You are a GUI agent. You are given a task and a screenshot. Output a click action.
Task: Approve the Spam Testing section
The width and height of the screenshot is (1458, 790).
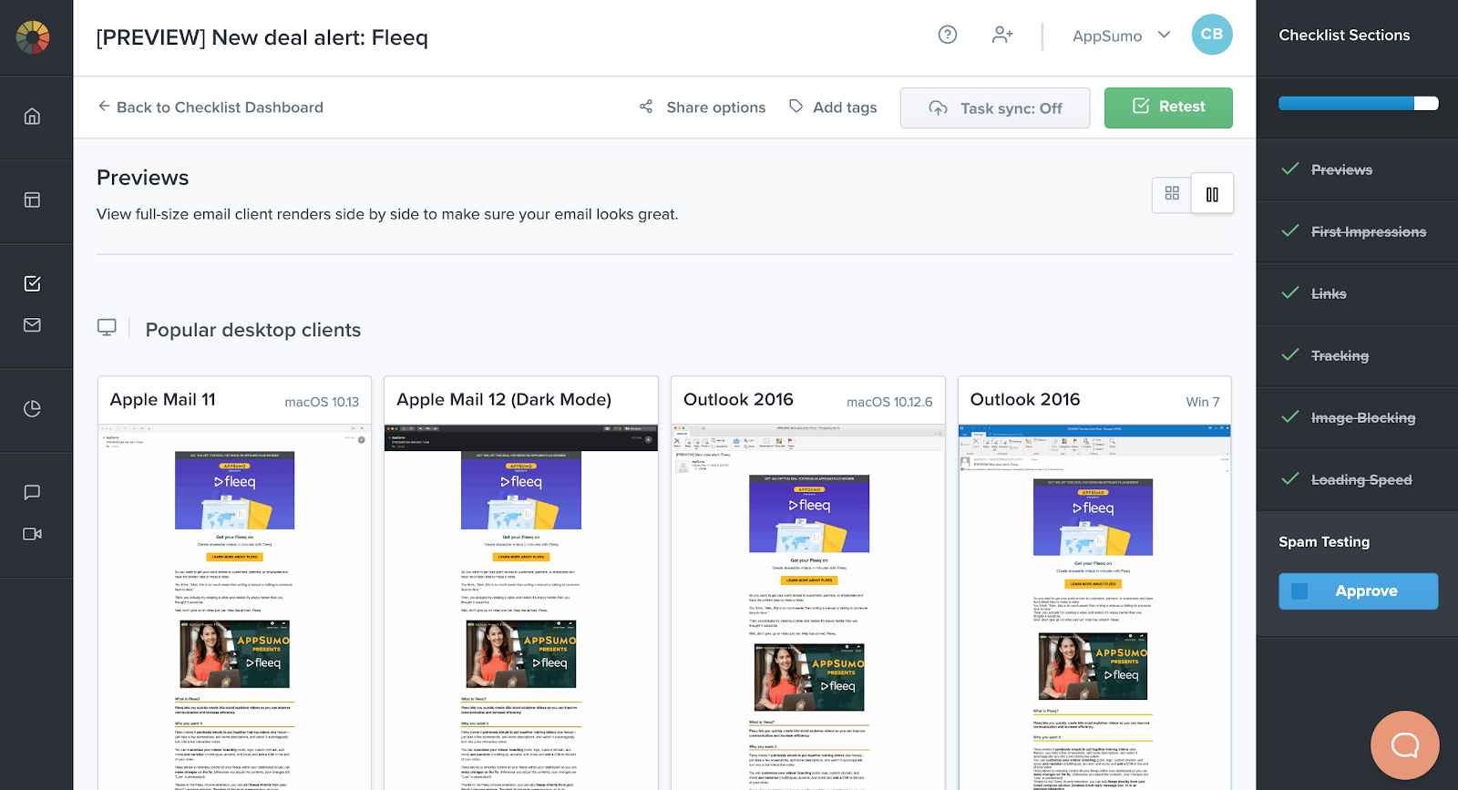tap(1358, 591)
